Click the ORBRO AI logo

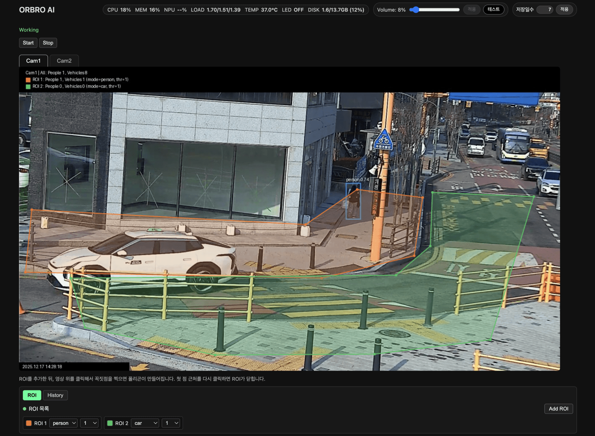pos(37,10)
